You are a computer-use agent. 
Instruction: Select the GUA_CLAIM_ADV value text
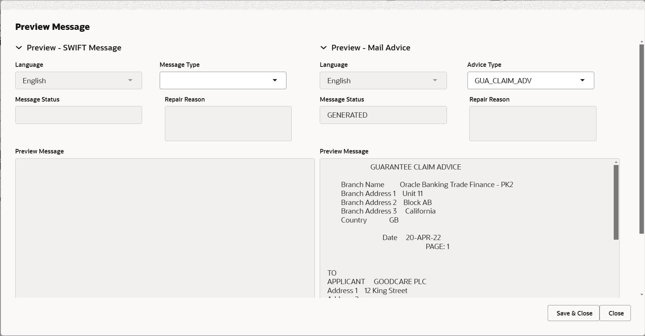[x=503, y=80]
